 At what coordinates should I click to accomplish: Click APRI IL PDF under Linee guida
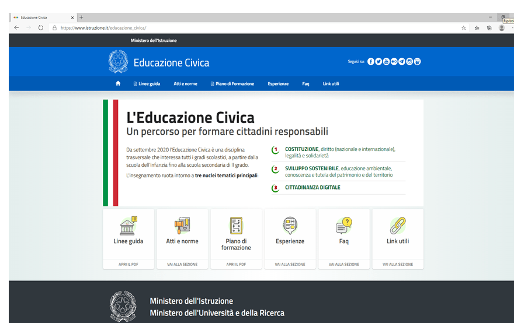128,264
